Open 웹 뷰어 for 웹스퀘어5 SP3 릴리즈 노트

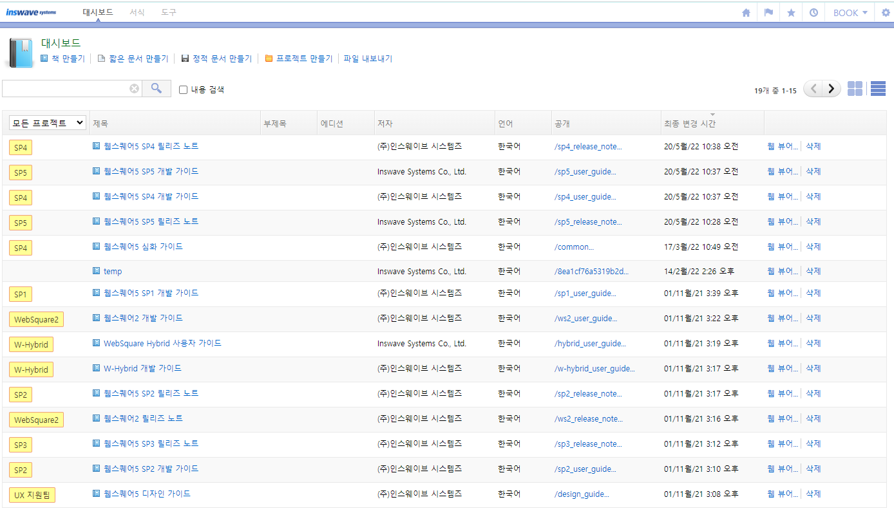[x=783, y=443]
